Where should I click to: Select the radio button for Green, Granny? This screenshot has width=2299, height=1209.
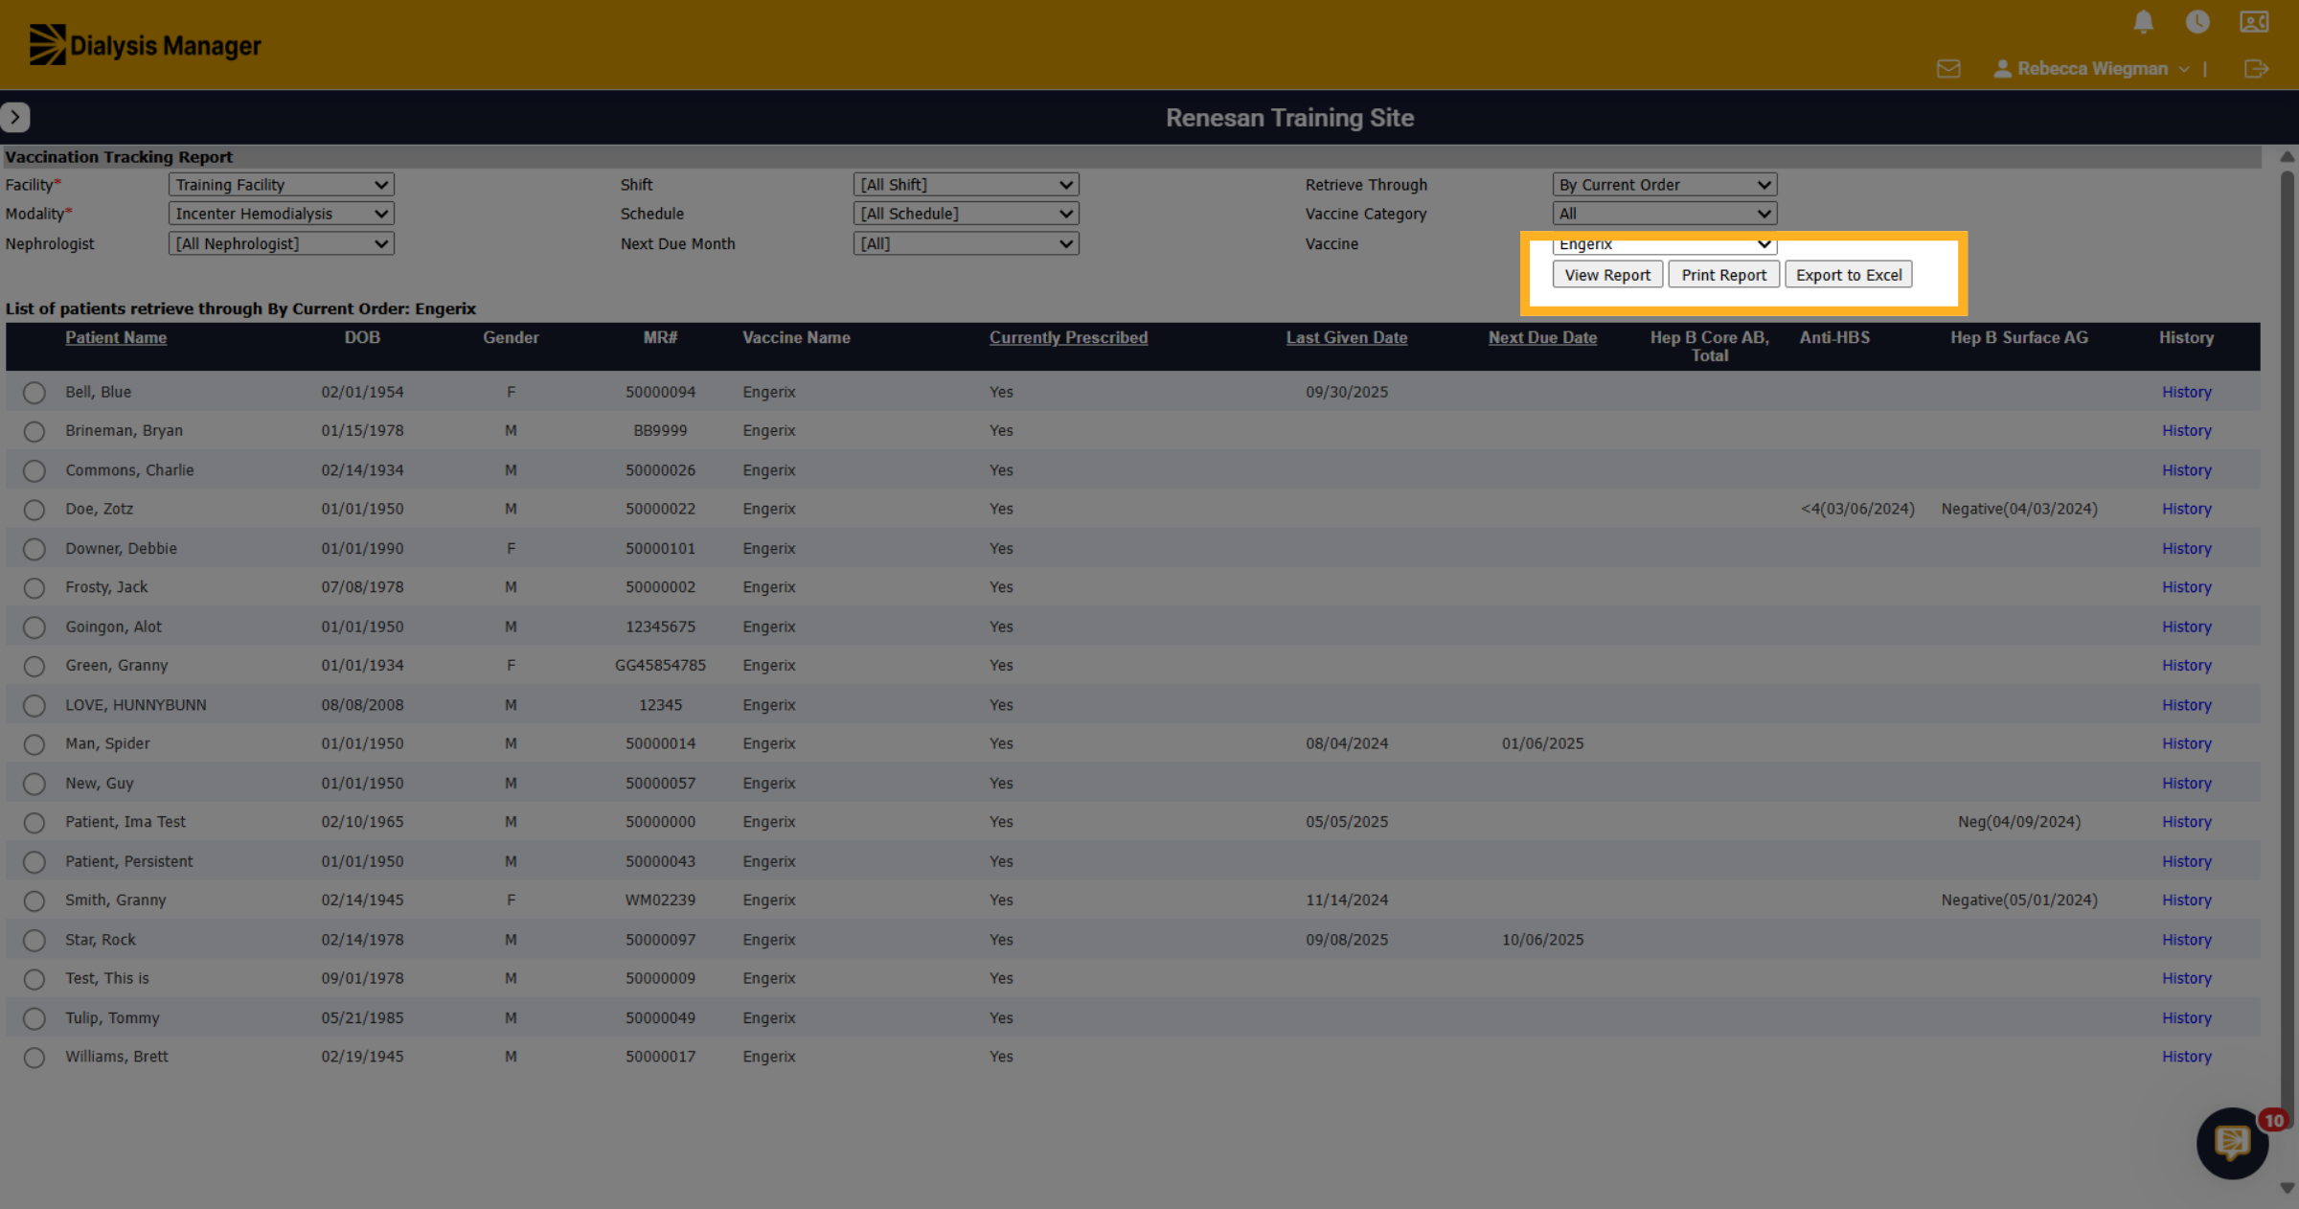point(34,666)
